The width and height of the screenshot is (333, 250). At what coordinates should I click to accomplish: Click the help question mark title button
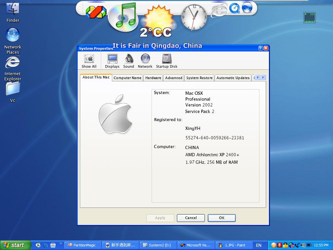[260, 48]
